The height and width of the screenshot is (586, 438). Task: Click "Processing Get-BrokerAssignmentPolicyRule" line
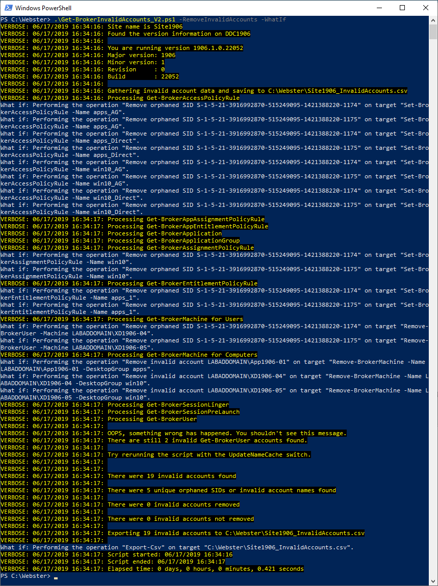coord(181,248)
